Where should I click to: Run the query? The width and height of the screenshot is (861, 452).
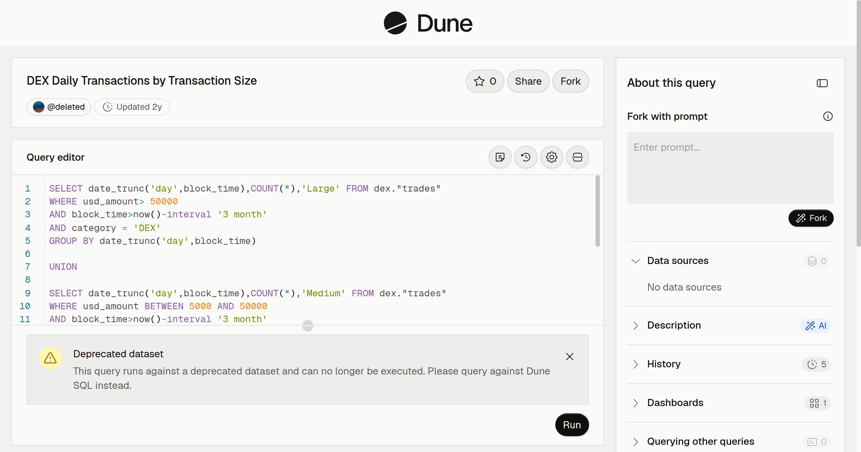(x=572, y=425)
